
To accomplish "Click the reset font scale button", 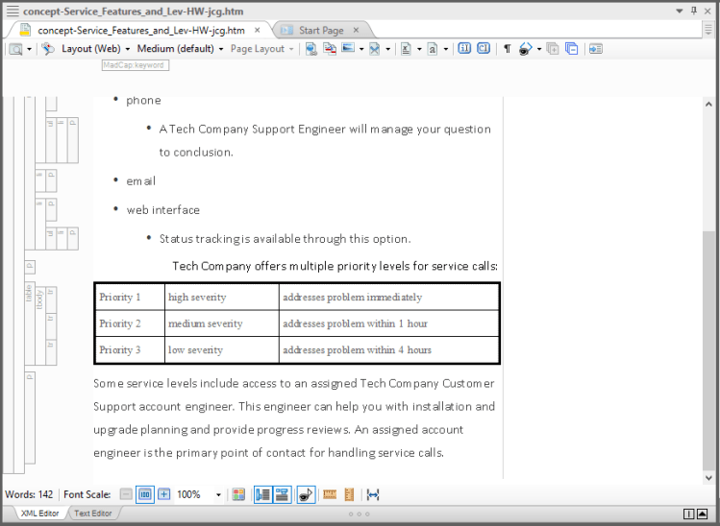I will pyautogui.click(x=145, y=494).
